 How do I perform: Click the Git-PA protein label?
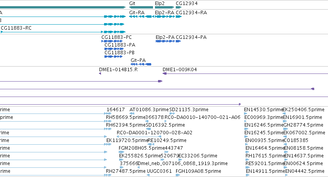pyautogui.click(x=138, y=60)
